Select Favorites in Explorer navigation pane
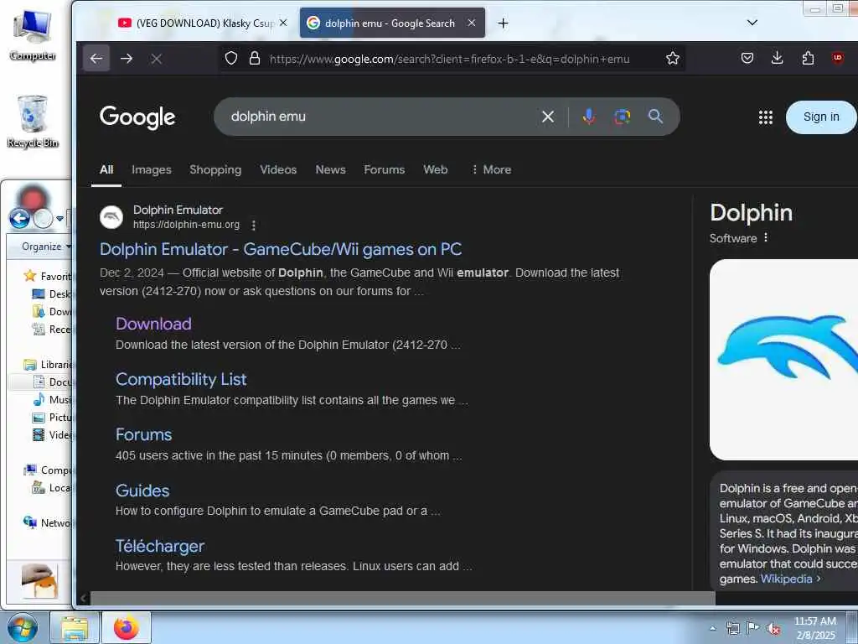 coord(48,277)
